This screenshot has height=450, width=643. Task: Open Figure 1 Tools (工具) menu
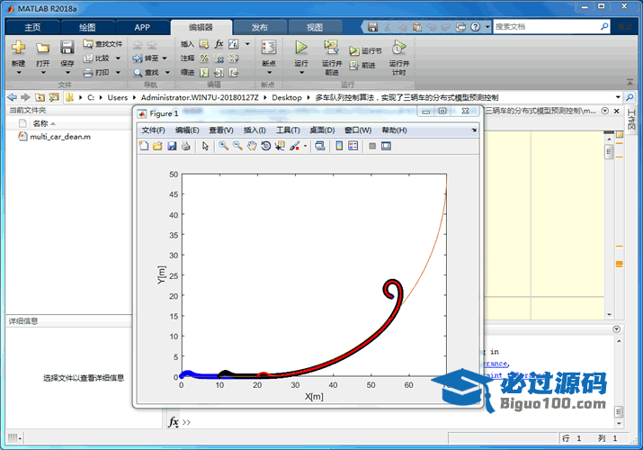(x=288, y=130)
